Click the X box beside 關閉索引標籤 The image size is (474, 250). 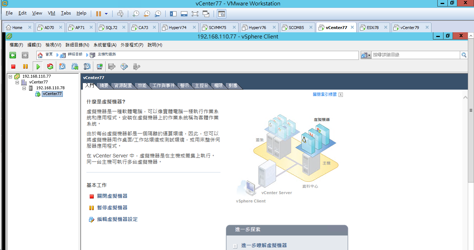click(340, 94)
